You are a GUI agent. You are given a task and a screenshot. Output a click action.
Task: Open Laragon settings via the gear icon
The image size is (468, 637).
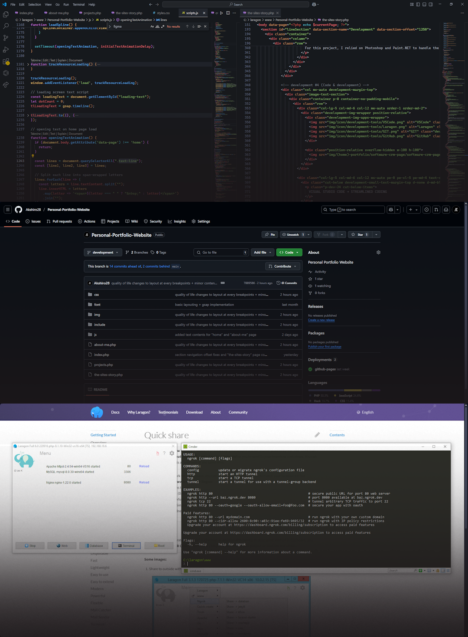click(172, 453)
